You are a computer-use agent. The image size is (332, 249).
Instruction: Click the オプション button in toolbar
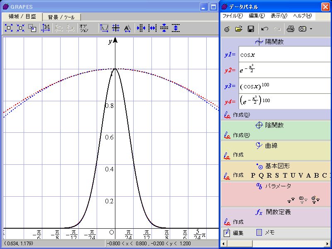pyautogui.click(x=84, y=28)
